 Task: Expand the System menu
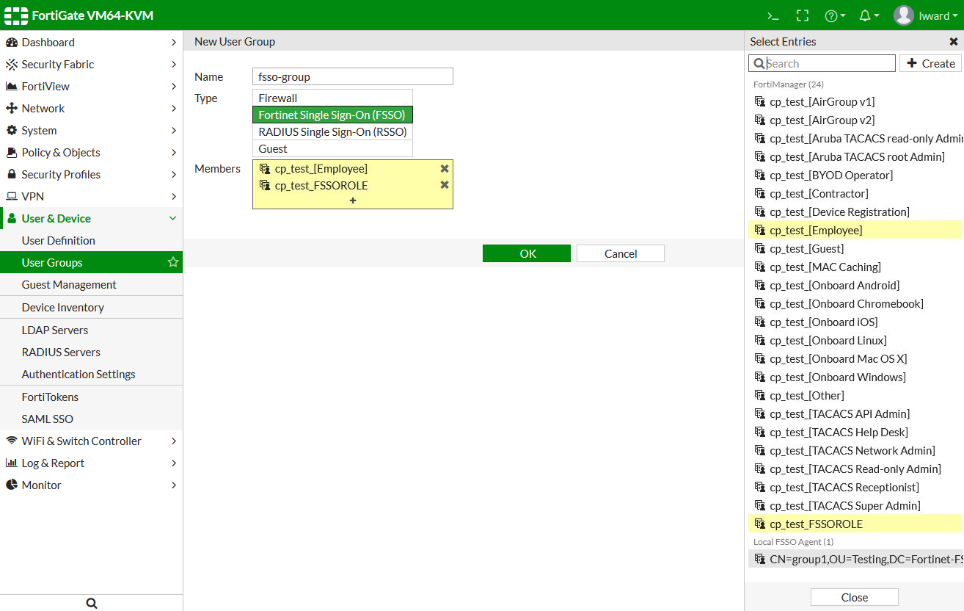coord(91,131)
